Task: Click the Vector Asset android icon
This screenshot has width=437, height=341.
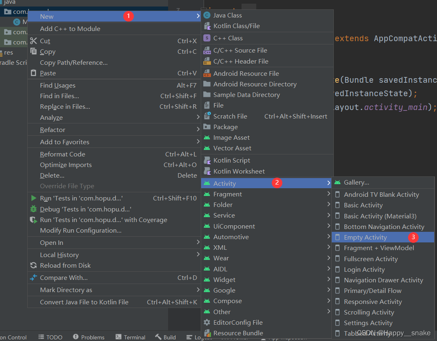Action: pos(207,148)
